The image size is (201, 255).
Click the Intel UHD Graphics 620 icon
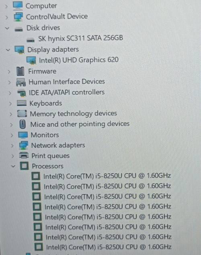tap(31, 60)
